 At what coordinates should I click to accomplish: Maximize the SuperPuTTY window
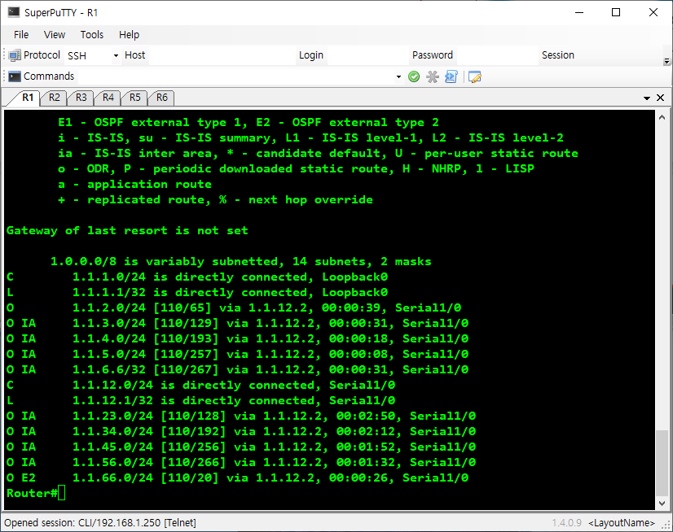(616, 12)
